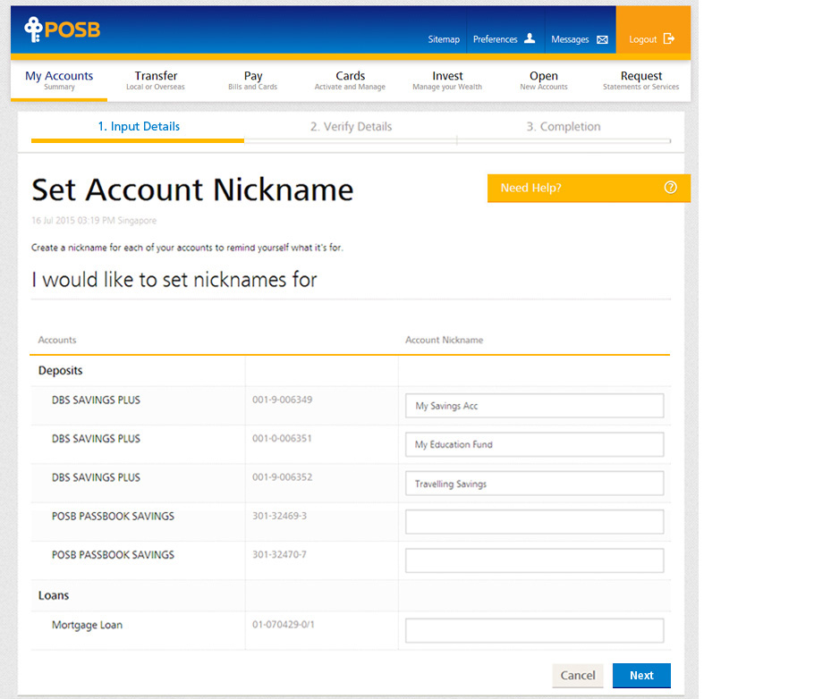Open the Cards Activate and Manage menu
This screenshot has height=699, width=814.
pyautogui.click(x=350, y=80)
